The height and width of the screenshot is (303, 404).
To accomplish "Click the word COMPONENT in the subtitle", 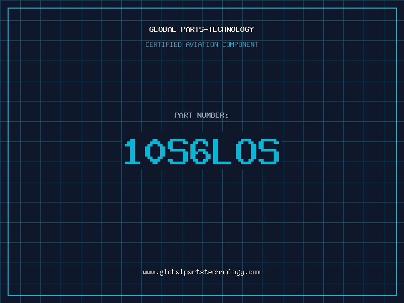I will (240, 44).
